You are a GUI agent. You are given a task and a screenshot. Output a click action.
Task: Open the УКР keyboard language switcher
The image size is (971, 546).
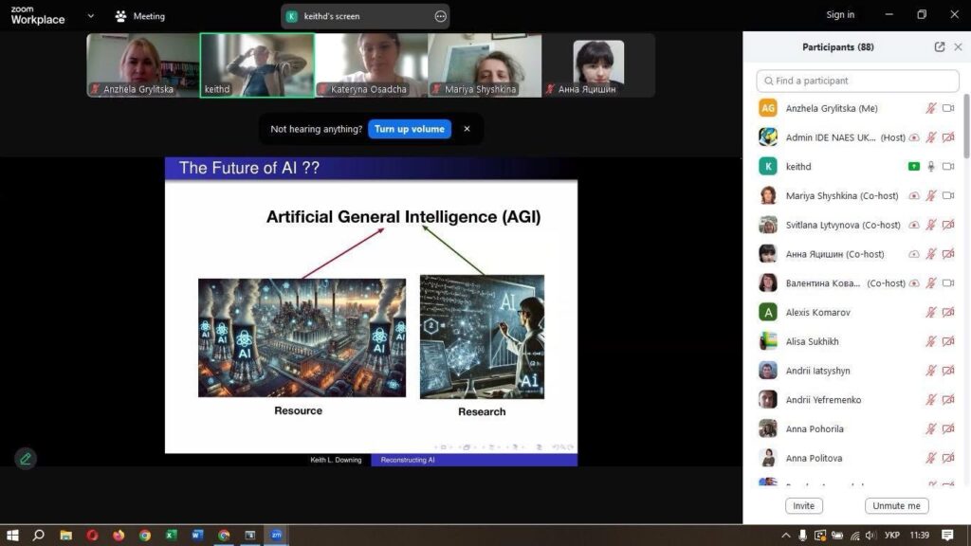coord(891,536)
